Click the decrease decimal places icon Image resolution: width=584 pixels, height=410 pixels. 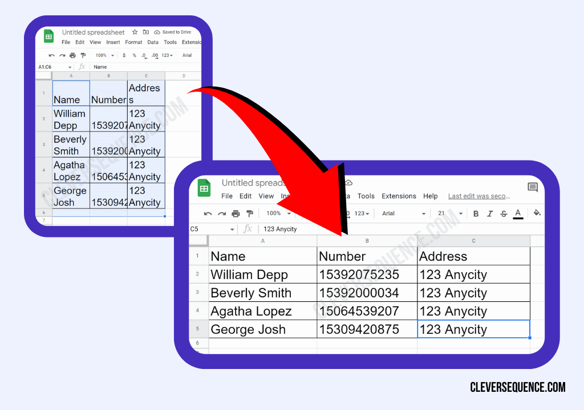(144, 55)
